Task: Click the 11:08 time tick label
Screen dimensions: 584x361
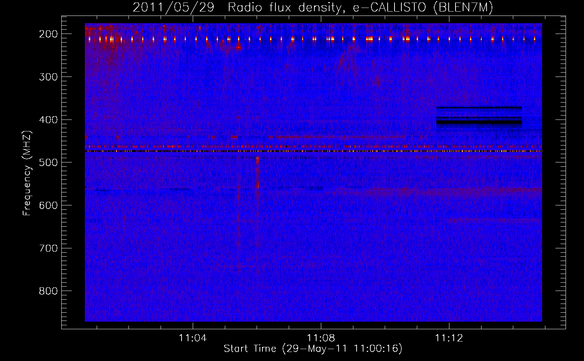Action: point(321,338)
